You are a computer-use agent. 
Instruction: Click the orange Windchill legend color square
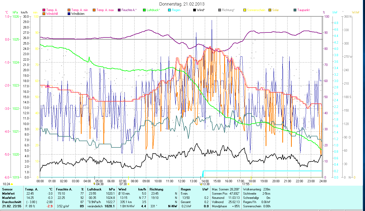click(44, 13)
